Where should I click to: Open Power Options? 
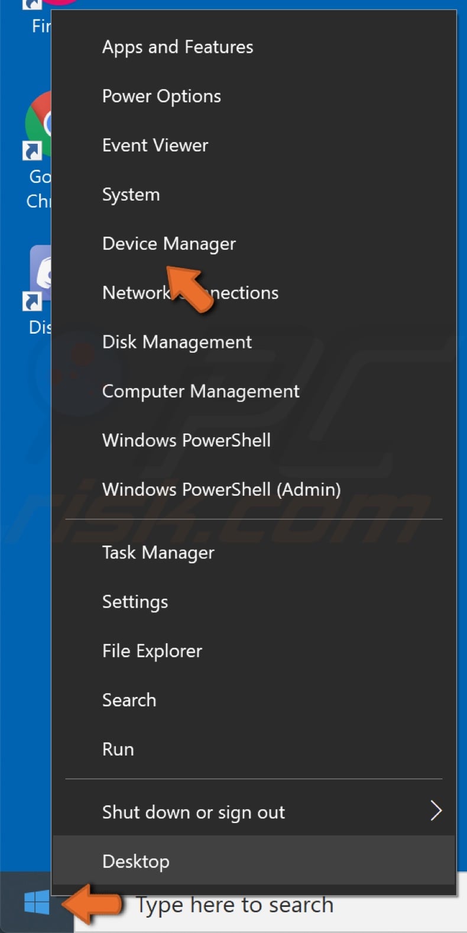point(161,96)
